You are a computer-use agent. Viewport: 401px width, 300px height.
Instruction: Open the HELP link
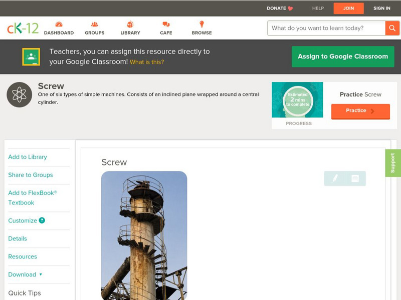(318, 8)
